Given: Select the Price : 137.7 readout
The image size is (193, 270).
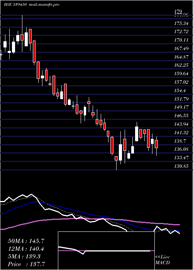Looking at the screenshot, I should tap(27, 264).
